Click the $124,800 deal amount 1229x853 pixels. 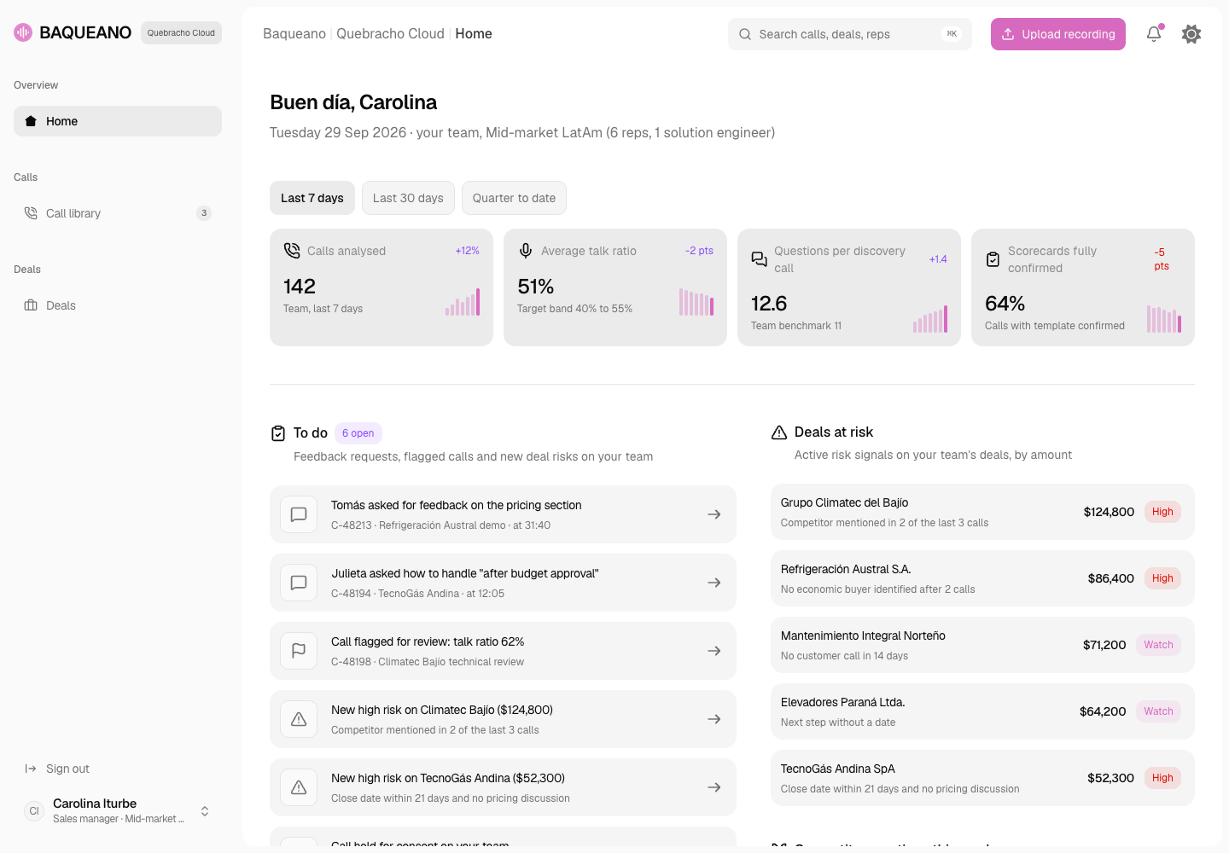[1109, 512]
